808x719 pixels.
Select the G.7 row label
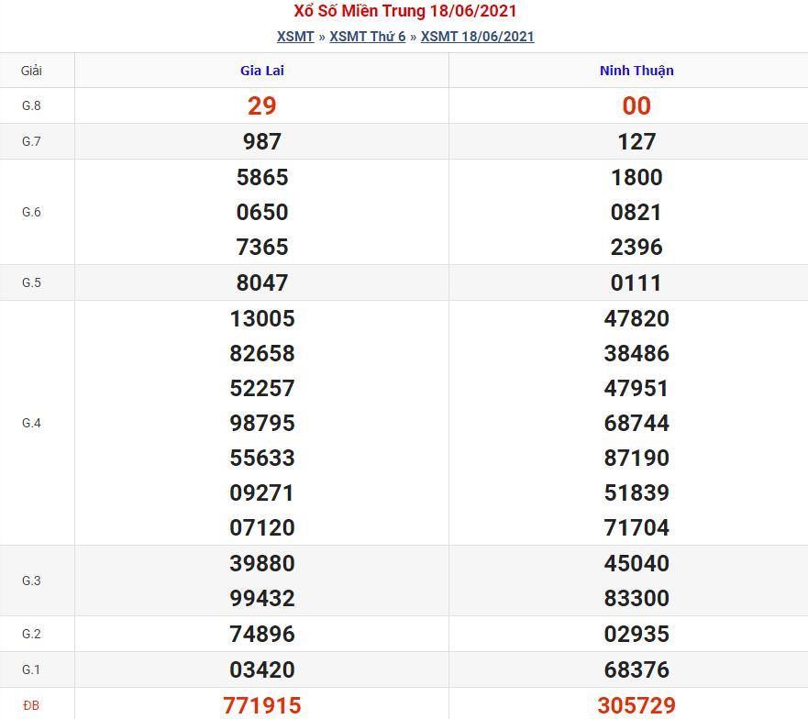tap(31, 141)
